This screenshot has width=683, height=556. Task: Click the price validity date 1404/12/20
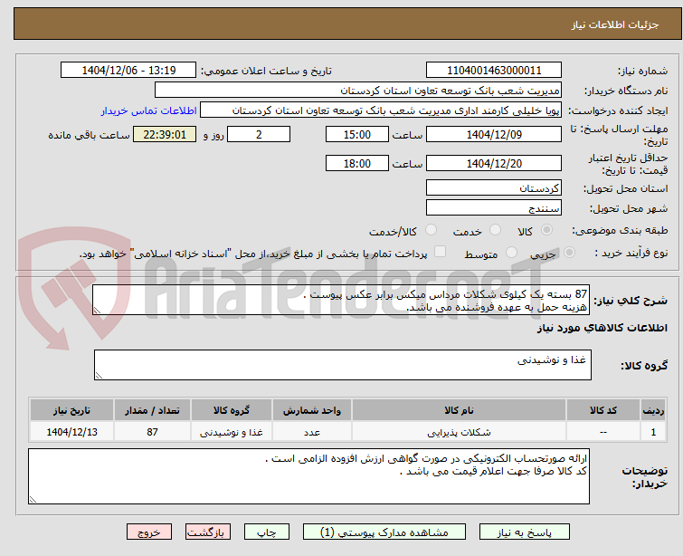click(x=494, y=164)
